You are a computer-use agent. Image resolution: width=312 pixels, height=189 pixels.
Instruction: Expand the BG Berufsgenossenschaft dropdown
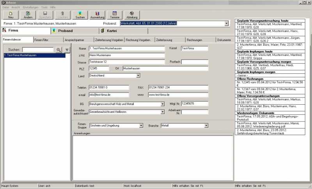(x=162, y=104)
